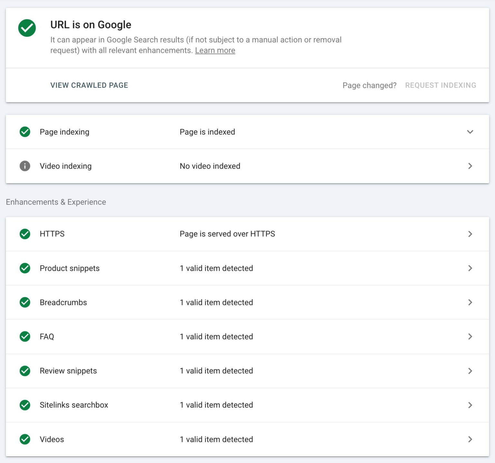This screenshot has width=495, height=463.
Task: Click the check icon beside Breadcrumbs
Action: coord(25,302)
